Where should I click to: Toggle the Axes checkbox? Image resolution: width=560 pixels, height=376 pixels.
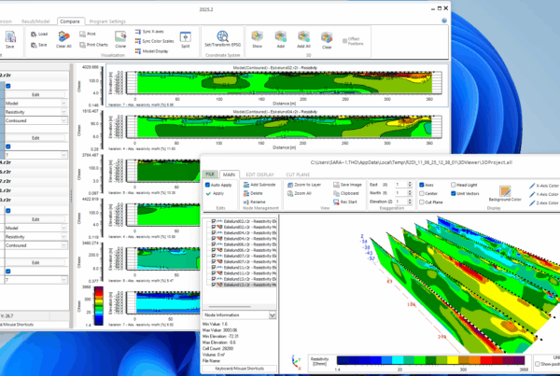click(422, 185)
